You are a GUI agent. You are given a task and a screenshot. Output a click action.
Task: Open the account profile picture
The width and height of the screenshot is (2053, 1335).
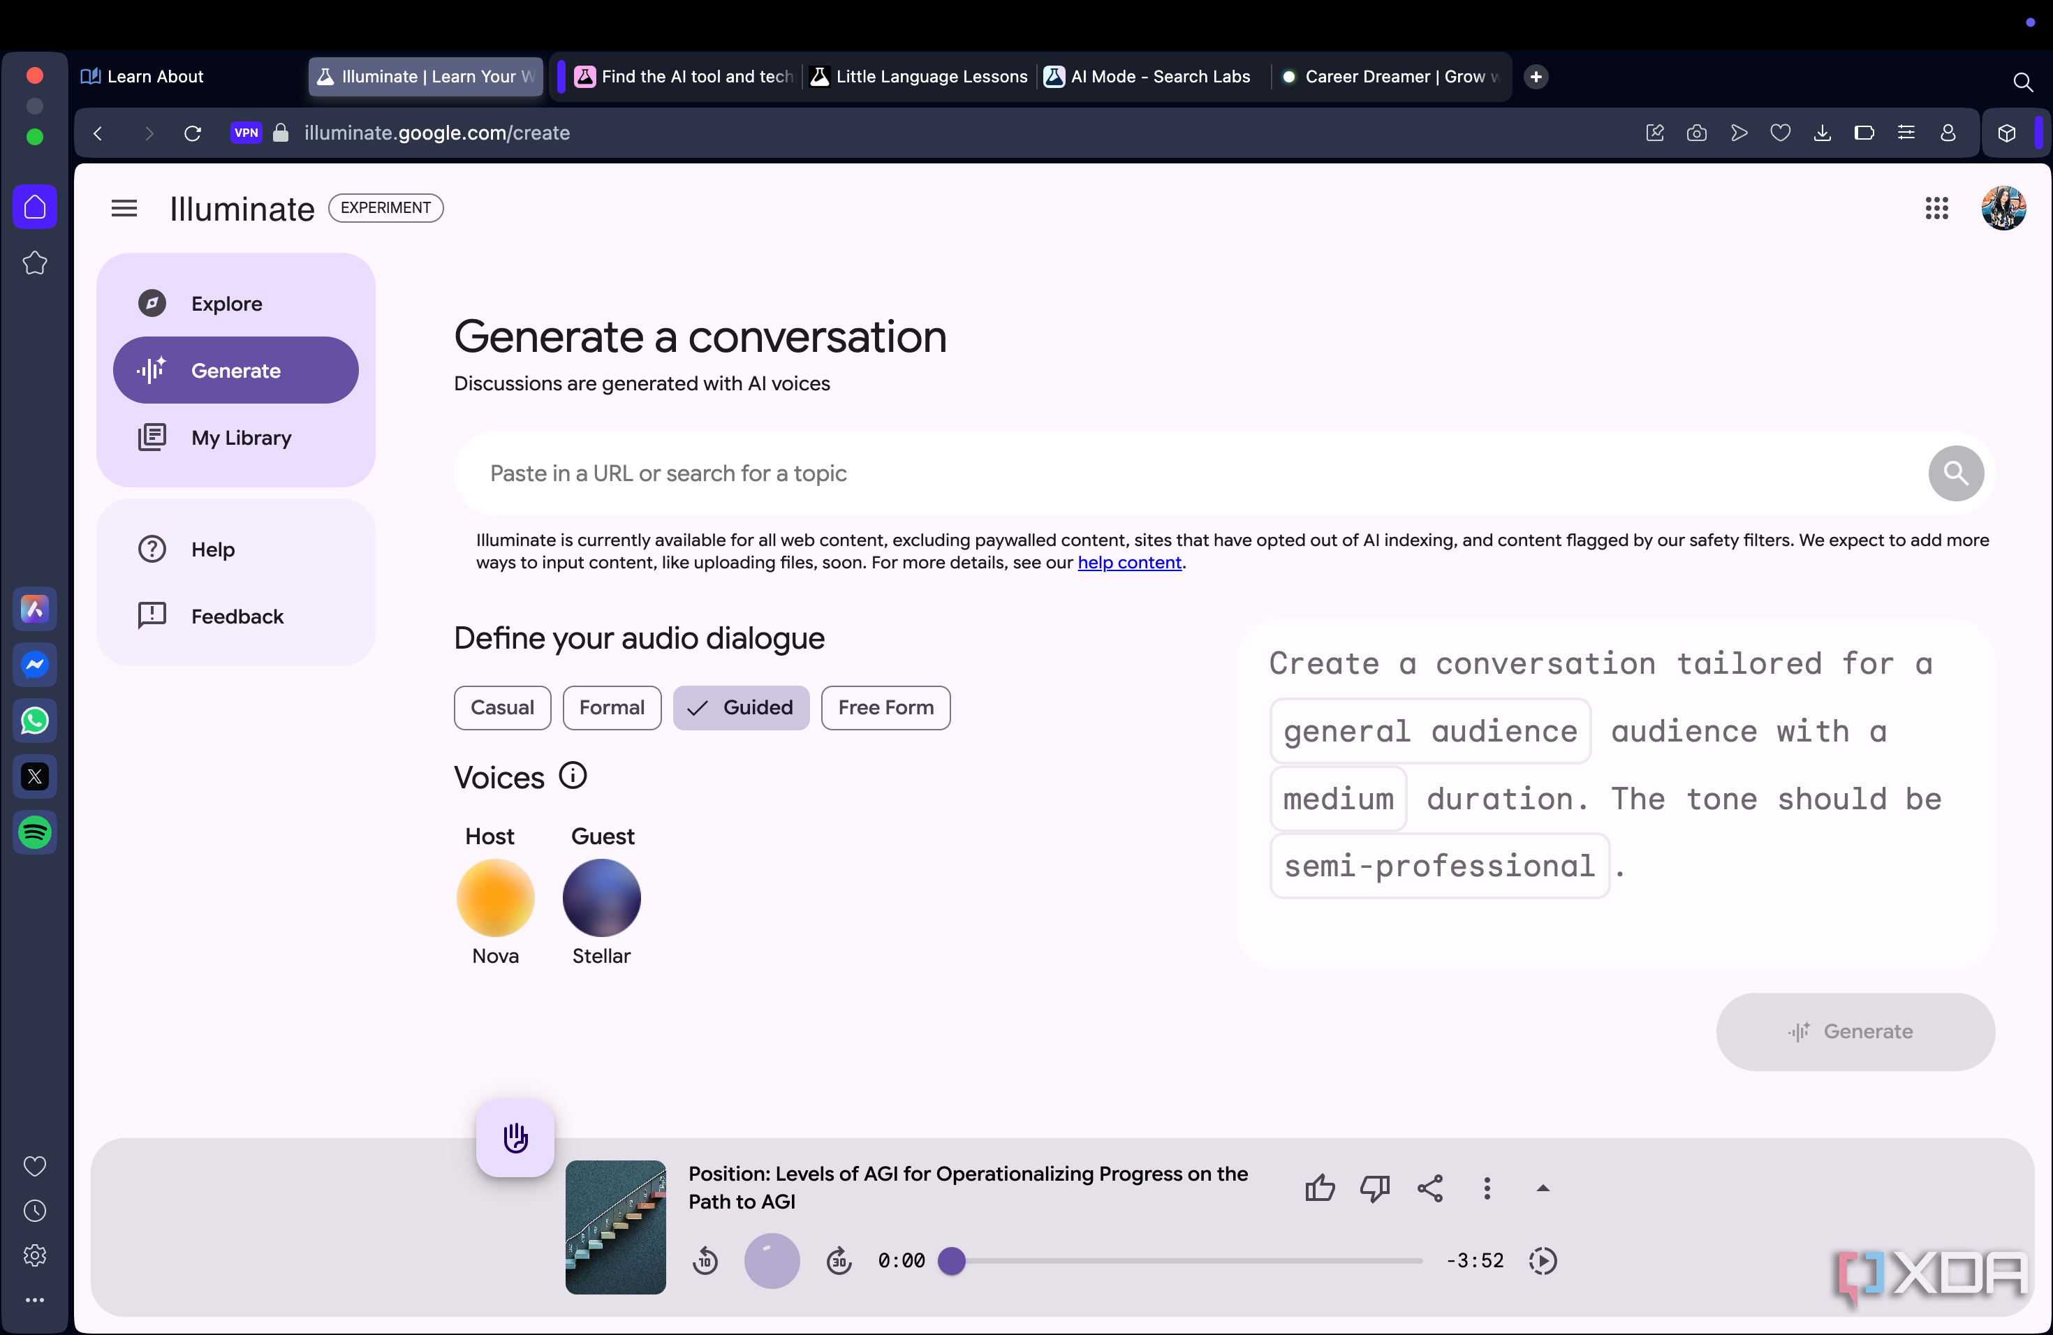coord(2003,208)
